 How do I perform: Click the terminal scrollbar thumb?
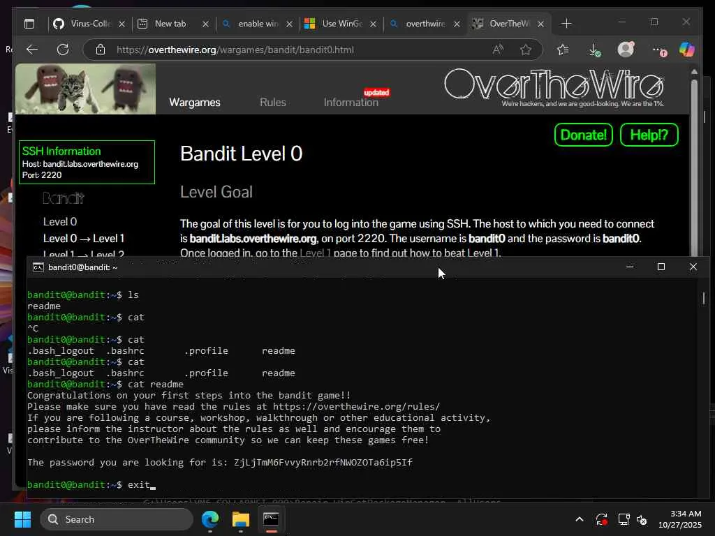click(704, 299)
